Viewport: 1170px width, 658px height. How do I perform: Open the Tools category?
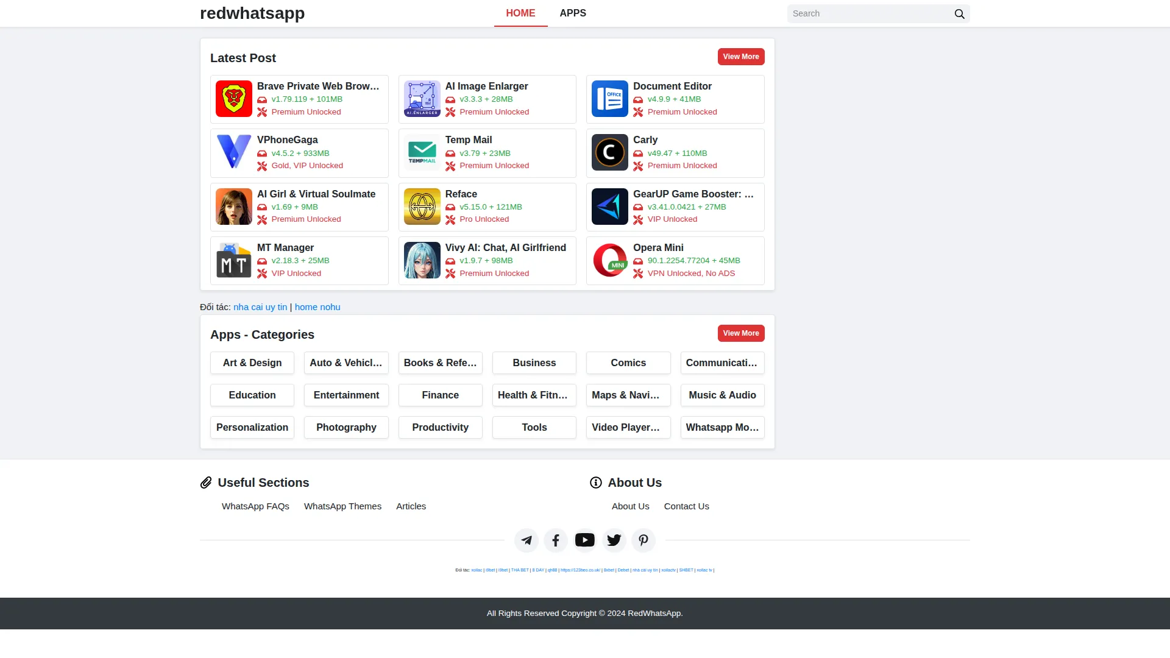tap(534, 427)
